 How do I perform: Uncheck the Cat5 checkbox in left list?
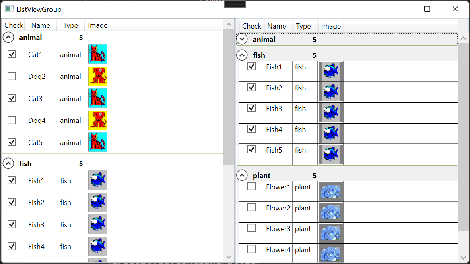12,142
